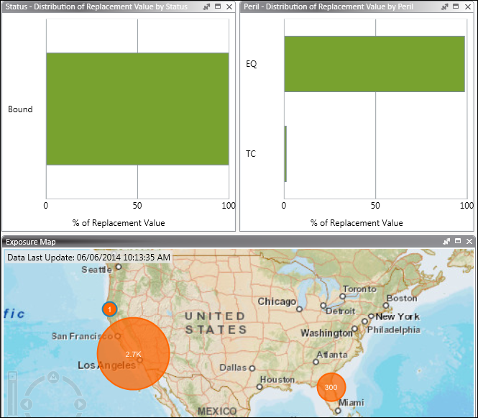478x418 pixels.
Task: Click the Exposure Map title bar
Action: (216, 242)
